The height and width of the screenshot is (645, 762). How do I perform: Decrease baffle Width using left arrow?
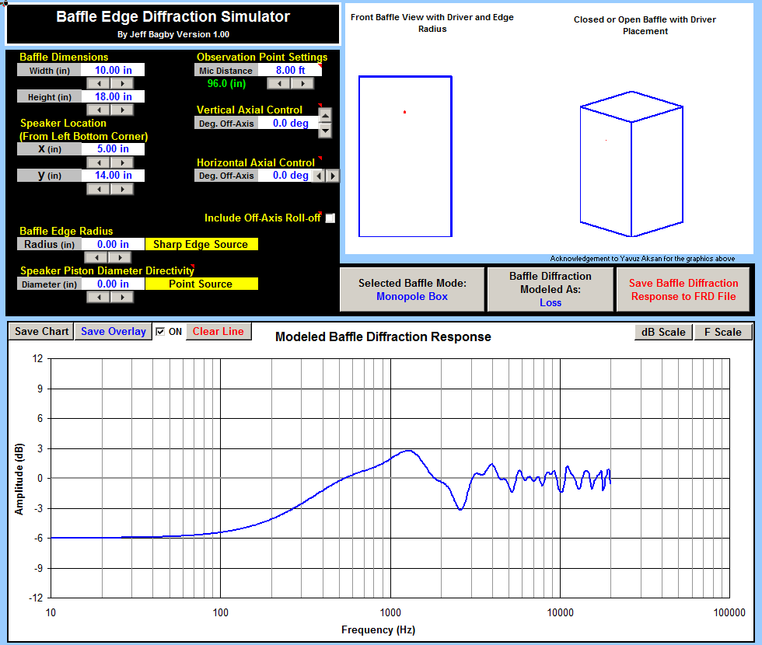(97, 83)
